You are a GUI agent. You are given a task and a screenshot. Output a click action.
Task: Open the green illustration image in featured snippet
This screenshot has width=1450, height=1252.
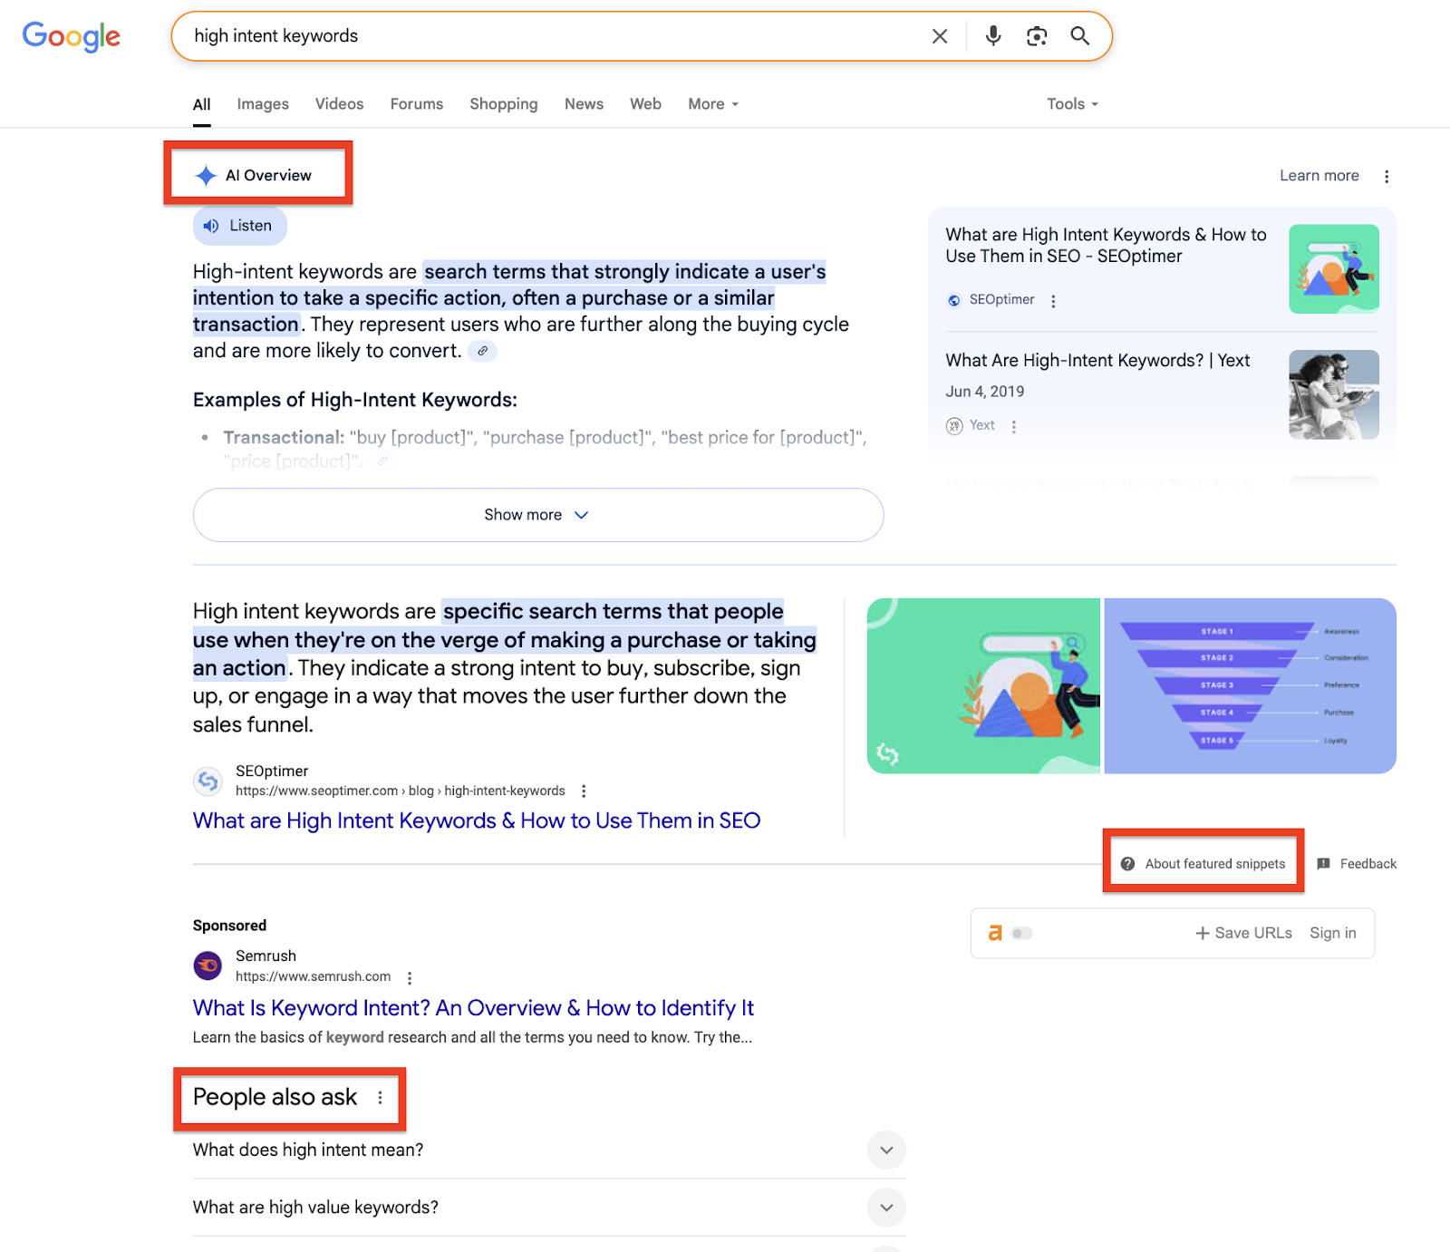point(983,686)
